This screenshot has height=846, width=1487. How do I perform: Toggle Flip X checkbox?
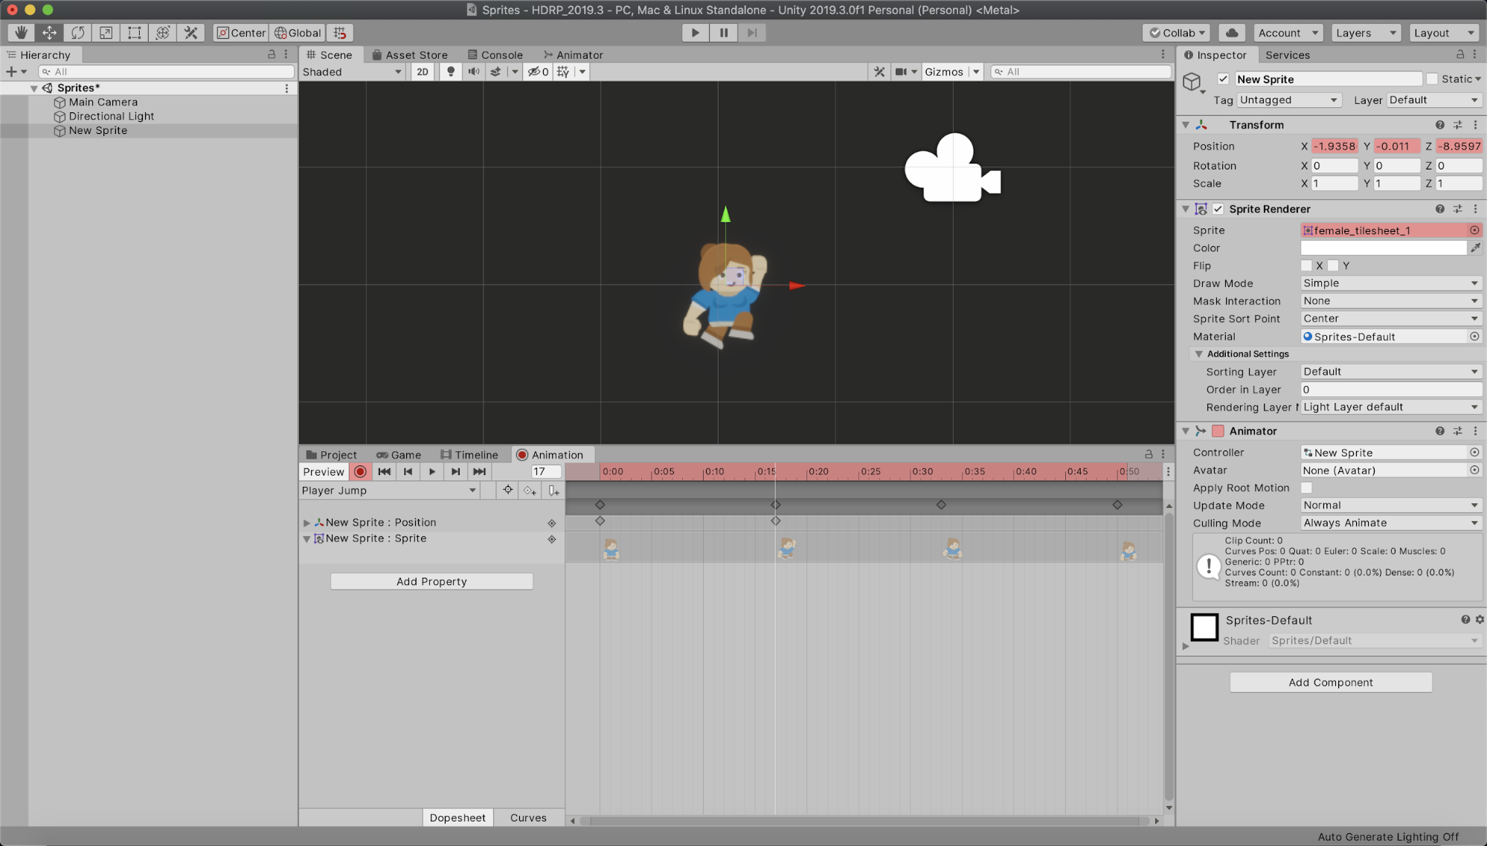1306,265
